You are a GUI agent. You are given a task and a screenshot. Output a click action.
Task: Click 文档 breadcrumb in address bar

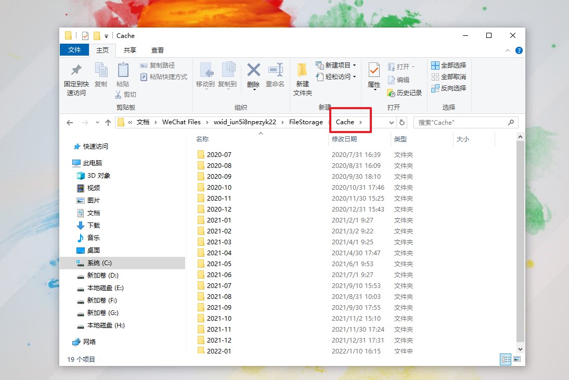pos(143,122)
